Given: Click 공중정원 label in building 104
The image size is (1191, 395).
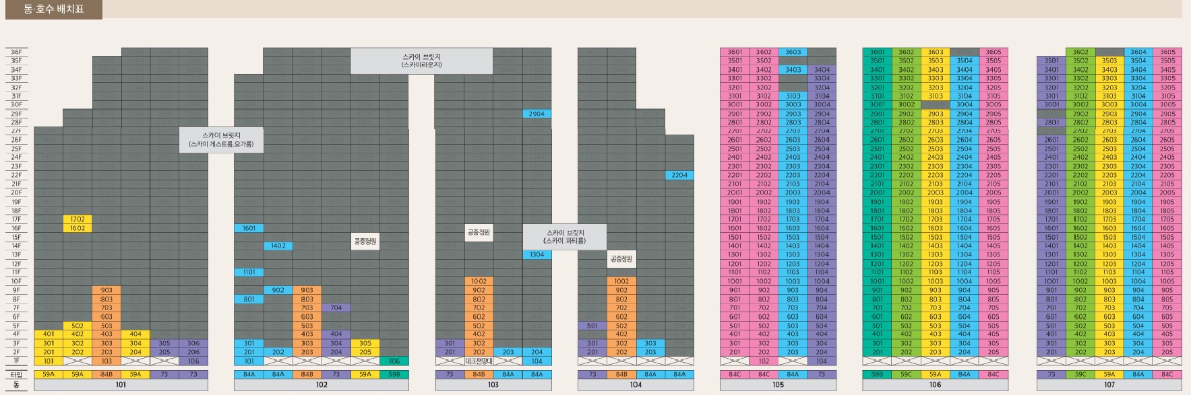Looking at the screenshot, I should [621, 259].
